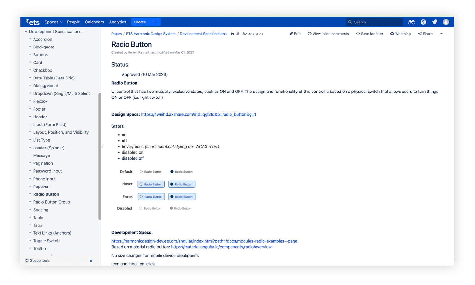The height and width of the screenshot is (285, 475).
Task: Click Save for later star
Action: click(x=369, y=34)
